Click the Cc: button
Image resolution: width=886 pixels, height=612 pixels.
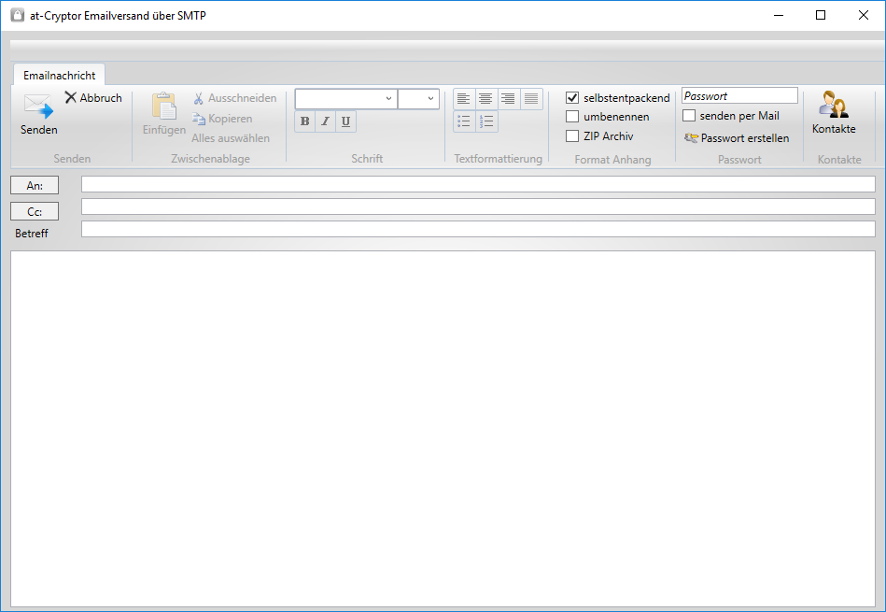click(35, 211)
